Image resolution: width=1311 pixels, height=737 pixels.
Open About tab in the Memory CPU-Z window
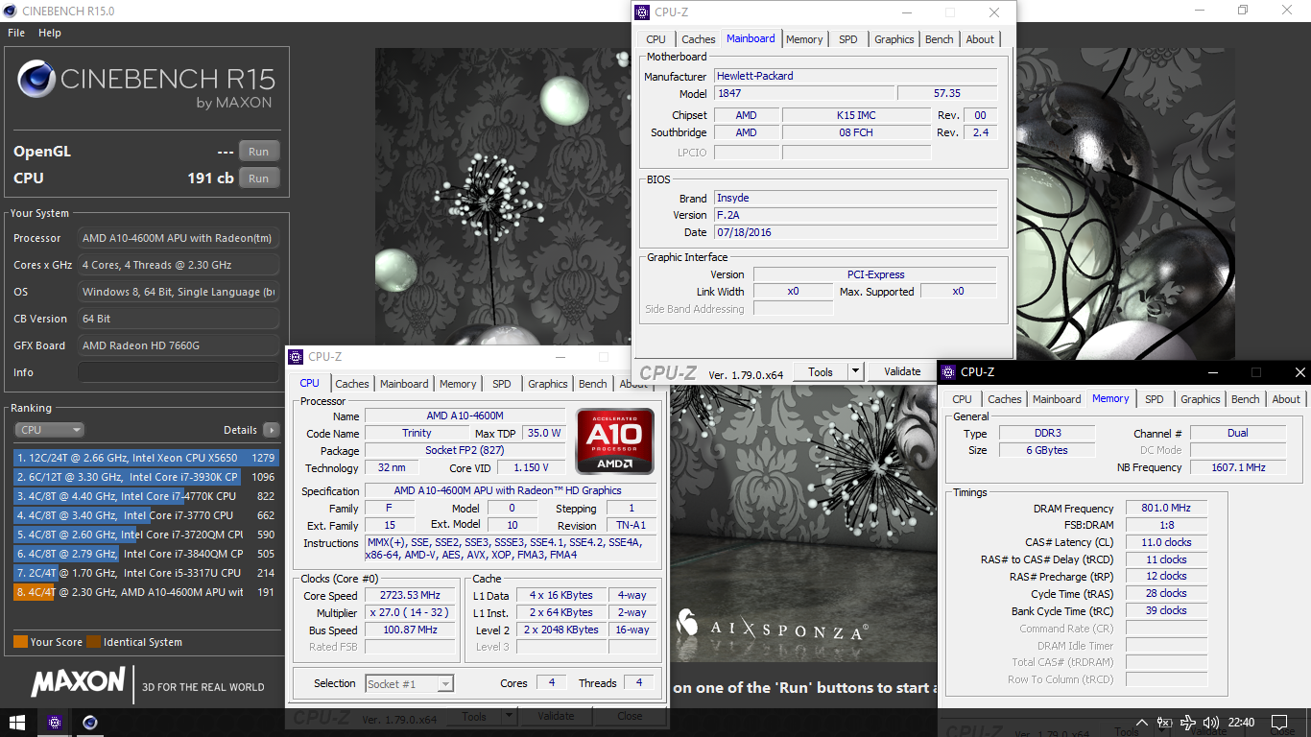coord(1286,399)
